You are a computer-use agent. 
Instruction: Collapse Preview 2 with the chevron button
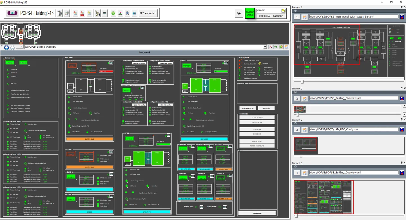click(295, 92)
